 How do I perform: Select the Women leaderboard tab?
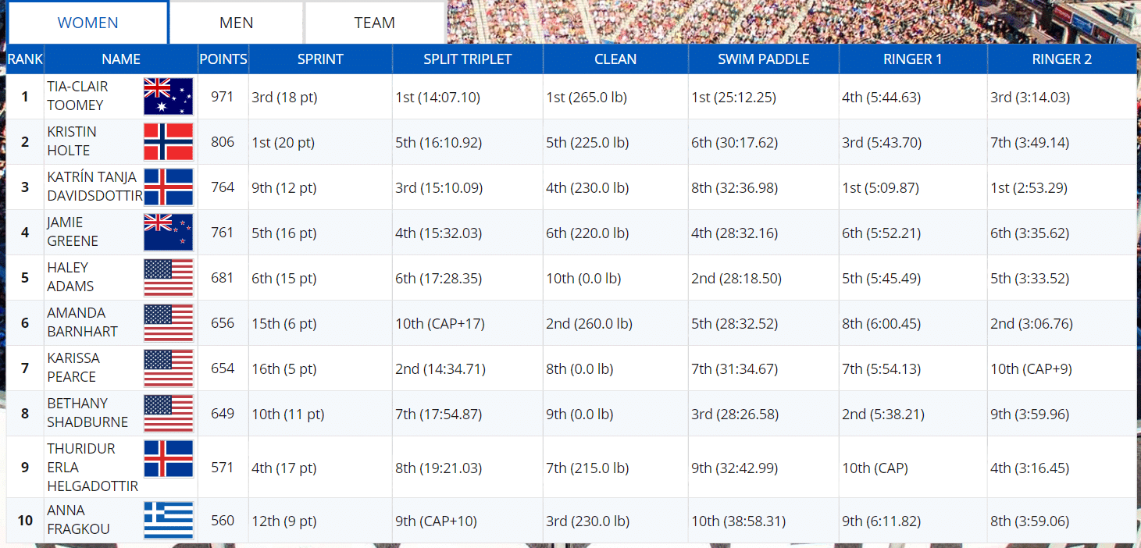pos(88,23)
